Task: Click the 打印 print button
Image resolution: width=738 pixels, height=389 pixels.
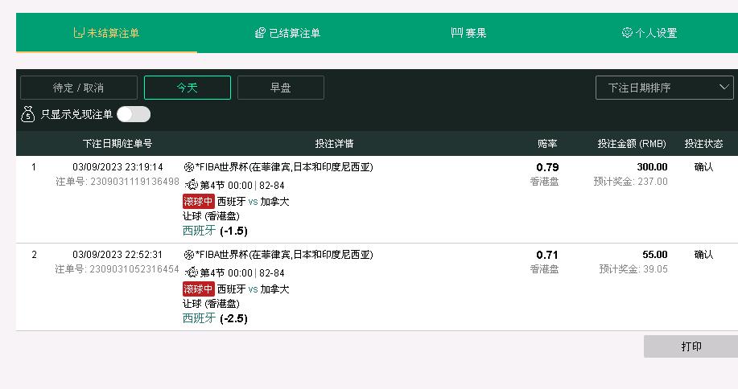Action: pyautogui.click(x=691, y=346)
